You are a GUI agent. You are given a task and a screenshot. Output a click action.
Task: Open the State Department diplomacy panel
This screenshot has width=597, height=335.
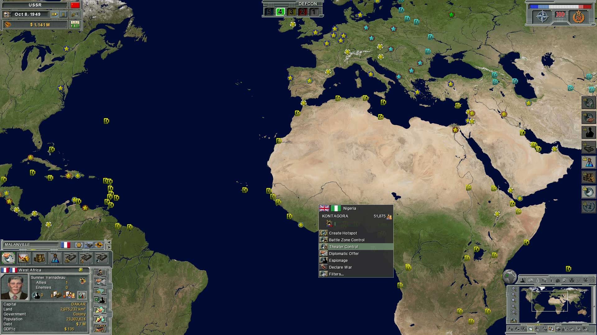click(x=8, y=258)
